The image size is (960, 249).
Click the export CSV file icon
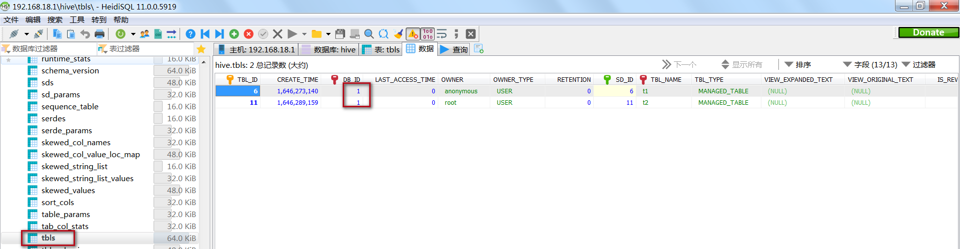(x=158, y=34)
